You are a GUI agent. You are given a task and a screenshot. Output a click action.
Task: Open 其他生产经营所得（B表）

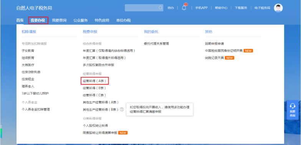tap(101, 109)
